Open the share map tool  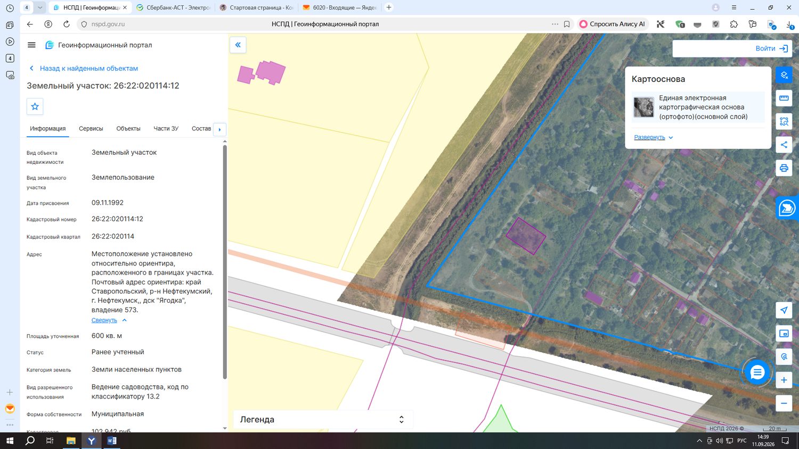[784, 145]
